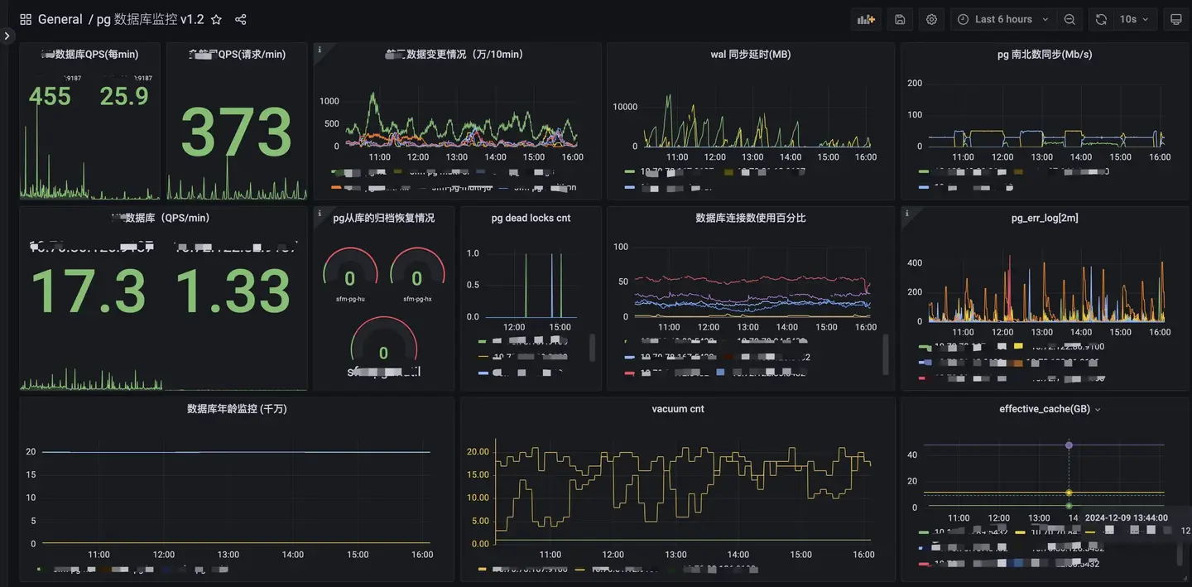Click the General folder breadcrumb link
The width and height of the screenshot is (1192, 587).
(x=60, y=19)
